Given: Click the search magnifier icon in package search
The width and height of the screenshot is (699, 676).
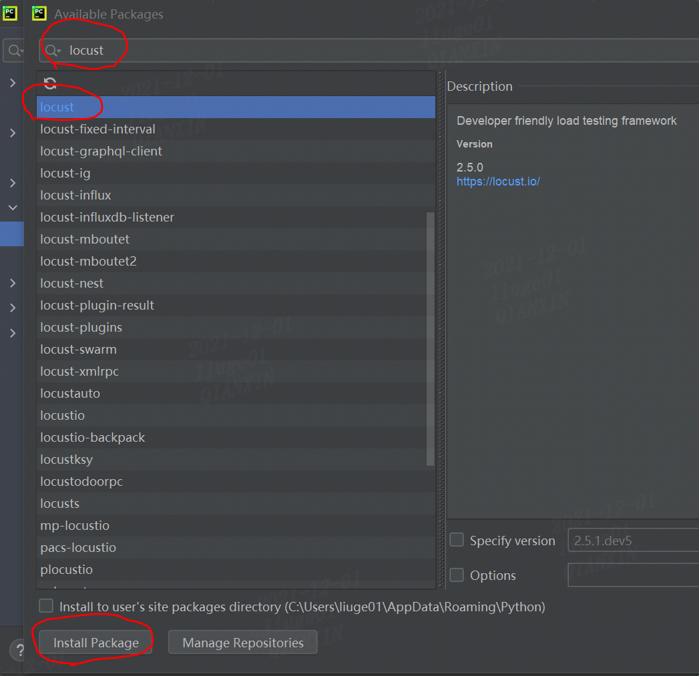Looking at the screenshot, I should pos(53,50).
